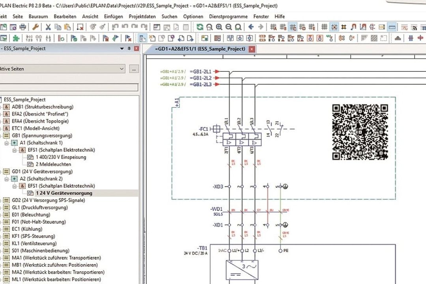
Task: Open the Projektdaten menu
Action: pos(142,16)
